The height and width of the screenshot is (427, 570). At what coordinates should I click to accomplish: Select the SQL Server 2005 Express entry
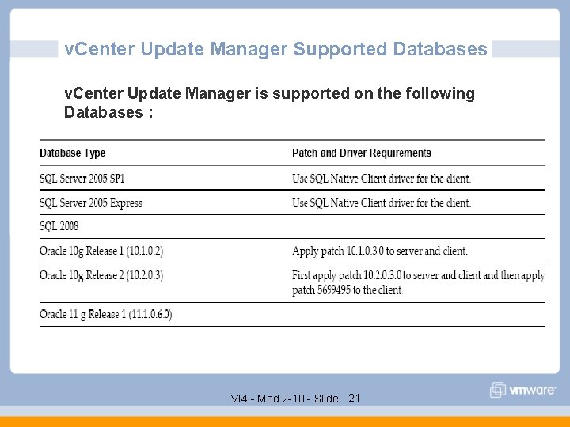pyautogui.click(x=91, y=203)
